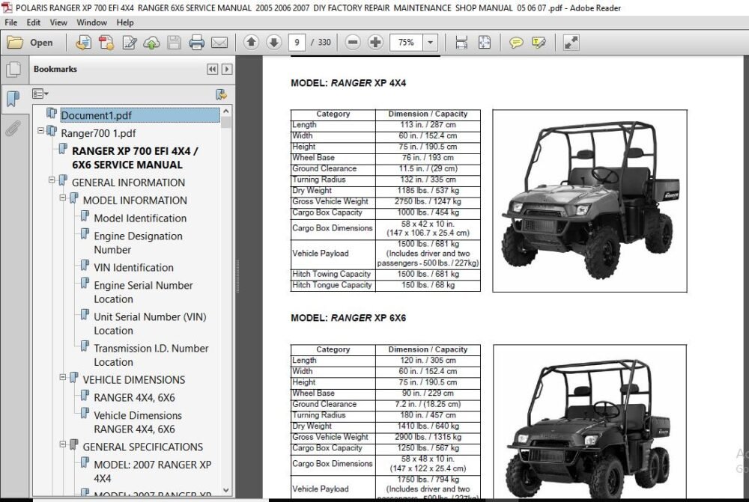Select the highlight text tool
The width and height of the screenshot is (749, 502).
coord(539,43)
